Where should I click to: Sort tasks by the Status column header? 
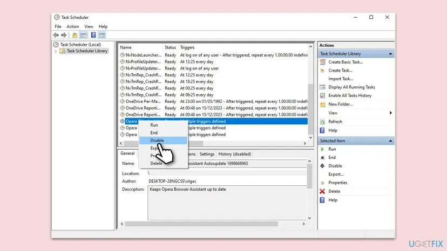[x=170, y=47]
